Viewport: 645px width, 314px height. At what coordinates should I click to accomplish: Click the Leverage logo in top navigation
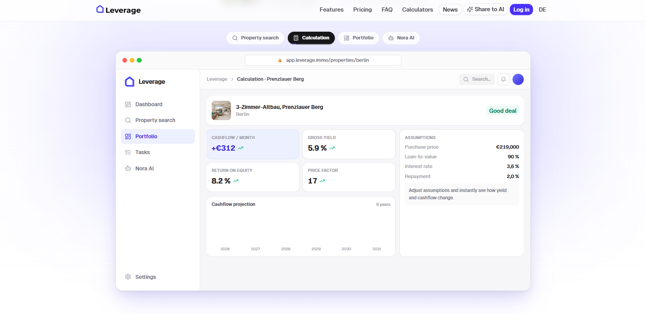point(118,10)
